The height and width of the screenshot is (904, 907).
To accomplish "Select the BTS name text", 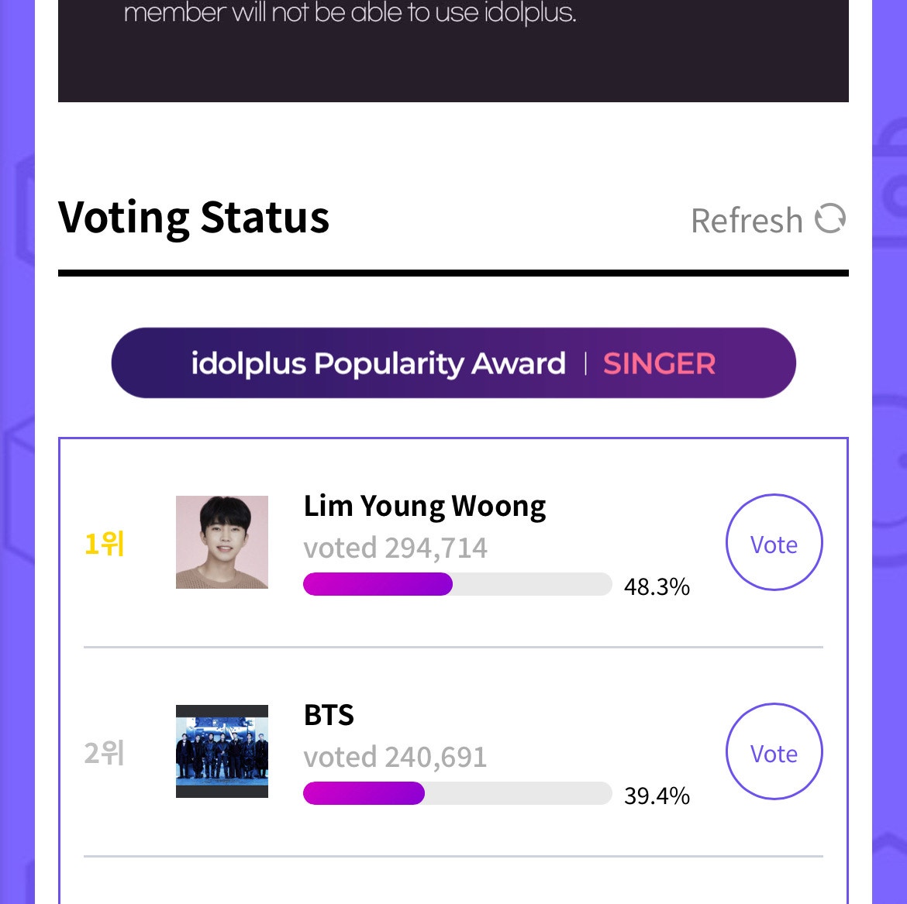I will point(329,715).
